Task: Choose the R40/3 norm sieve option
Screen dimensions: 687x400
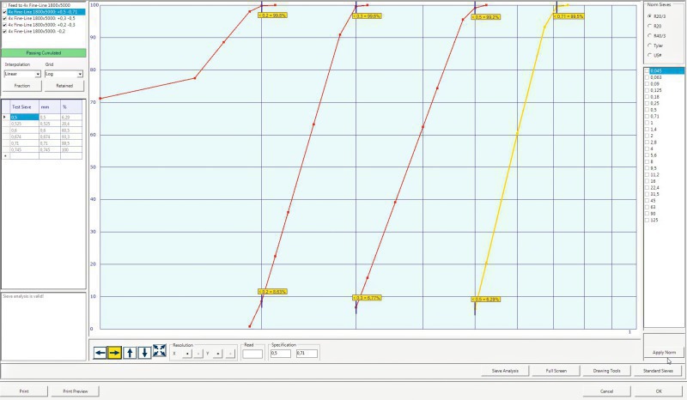Action: (x=647, y=35)
